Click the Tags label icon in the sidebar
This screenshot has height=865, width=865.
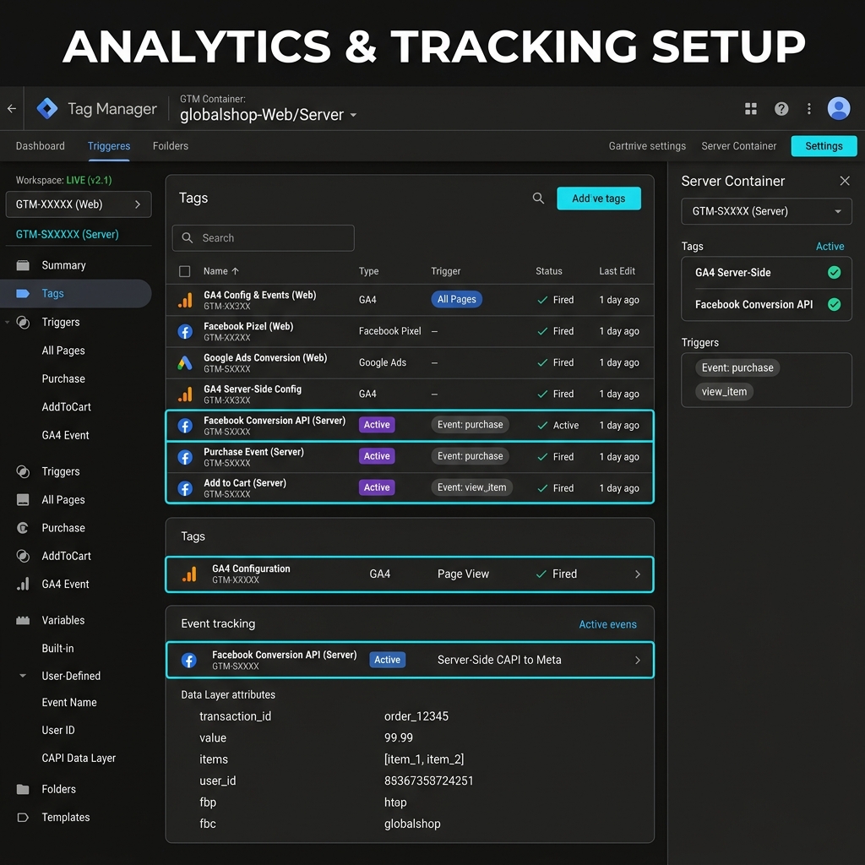click(23, 293)
